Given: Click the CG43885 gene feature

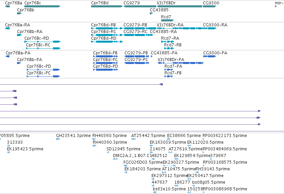Looking at the screenshot, I should (x=152, y=13).
